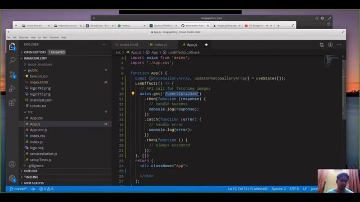Open the Help menu
The width and height of the screenshot is (360, 202).
point(64,38)
